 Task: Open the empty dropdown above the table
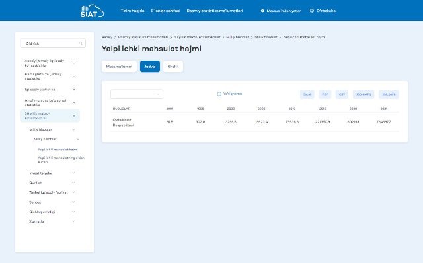pos(137,94)
